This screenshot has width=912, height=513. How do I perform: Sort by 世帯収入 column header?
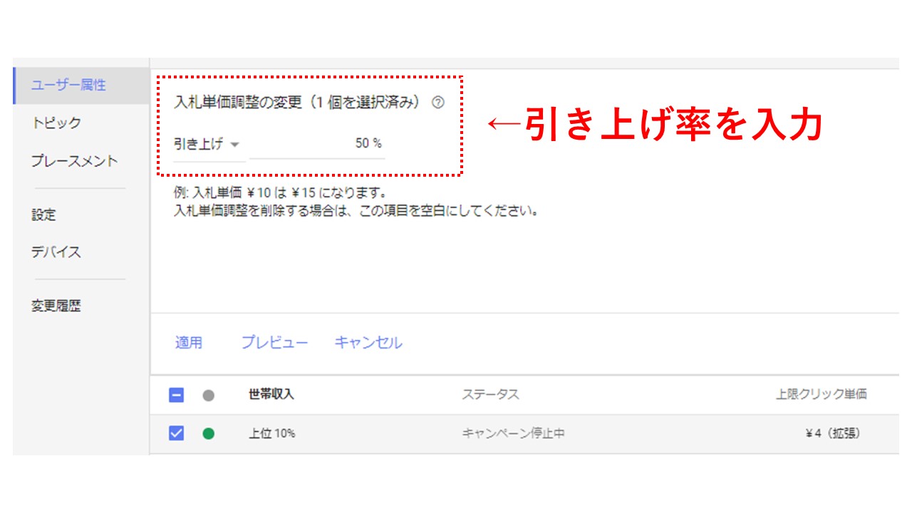[x=271, y=395]
